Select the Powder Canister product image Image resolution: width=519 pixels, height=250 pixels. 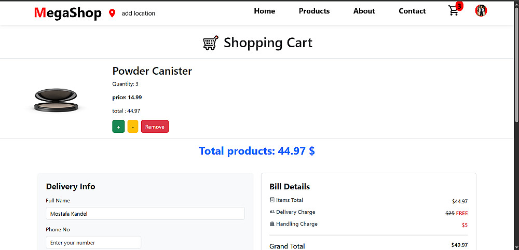56,99
